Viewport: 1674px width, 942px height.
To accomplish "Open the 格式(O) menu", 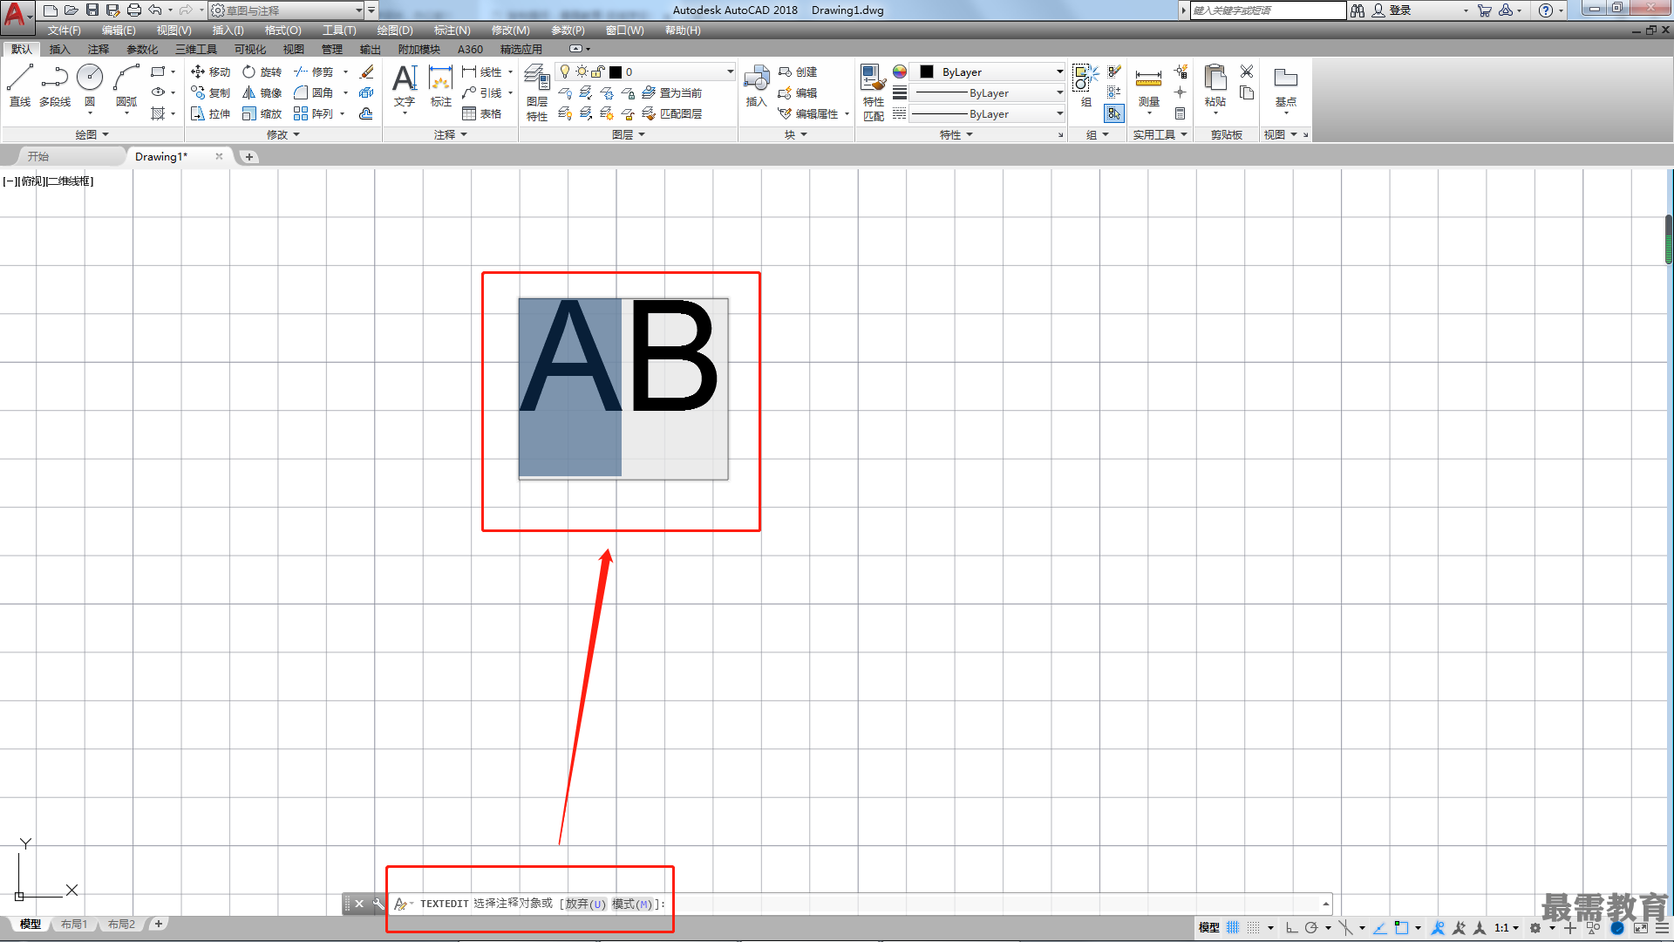I will [x=282, y=30].
